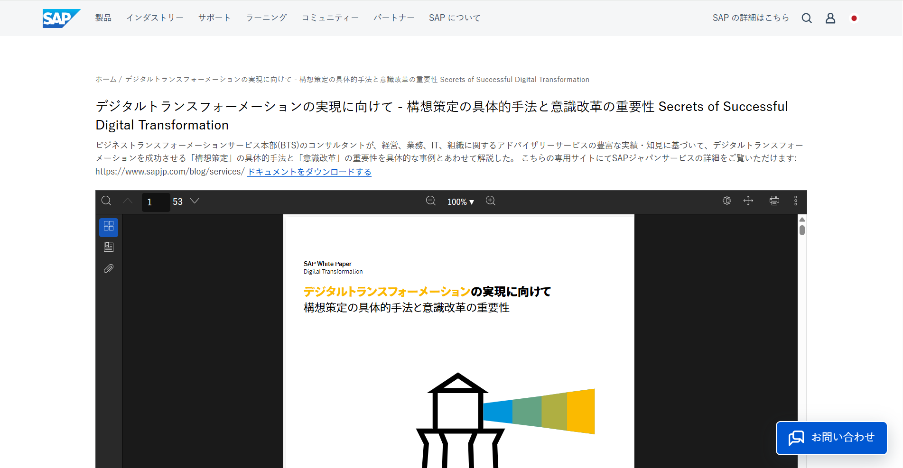Click the PDF viewer scrollbar thumb
Viewport: 903px width, 468px height.
tap(802, 230)
